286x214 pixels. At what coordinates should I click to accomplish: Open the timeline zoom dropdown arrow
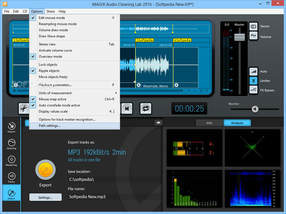tap(207, 91)
